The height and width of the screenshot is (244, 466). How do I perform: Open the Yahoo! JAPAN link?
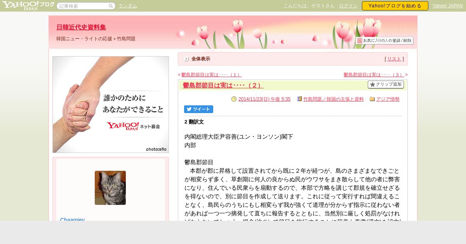pos(447,6)
